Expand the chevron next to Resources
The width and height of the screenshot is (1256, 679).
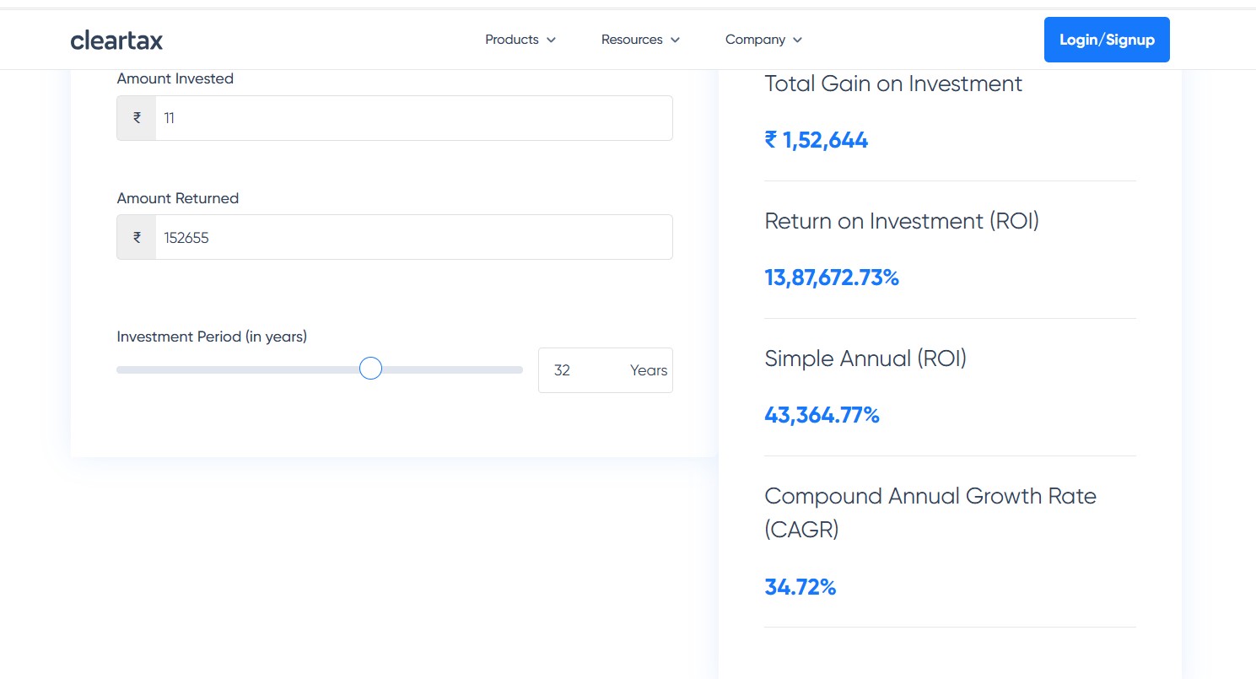(x=675, y=40)
